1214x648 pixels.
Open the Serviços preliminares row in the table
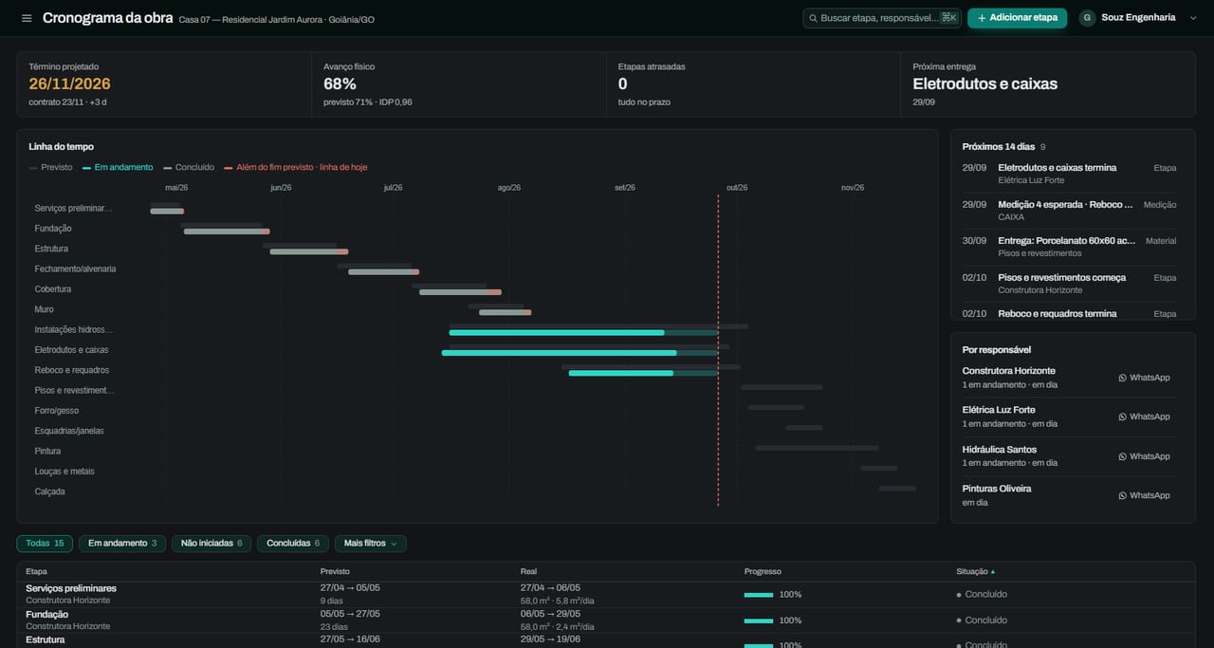pyautogui.click(x=606, y=595)
